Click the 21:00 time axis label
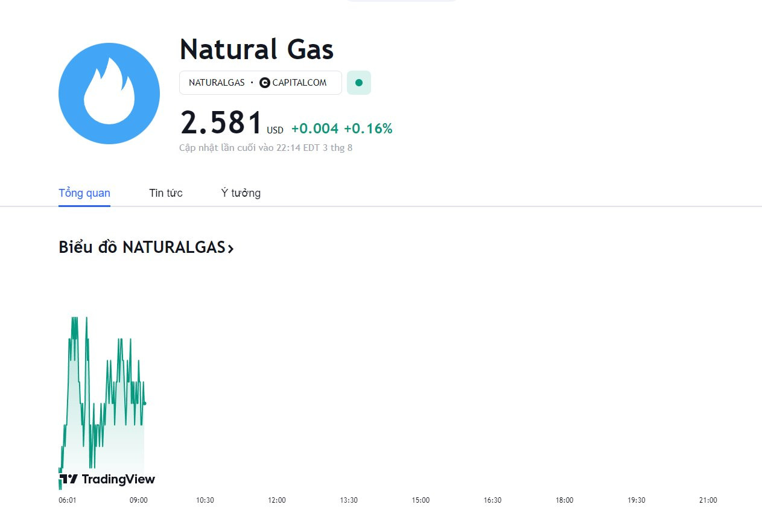The width and height of the screenshot is (762, 519). (x=708, y=500)
